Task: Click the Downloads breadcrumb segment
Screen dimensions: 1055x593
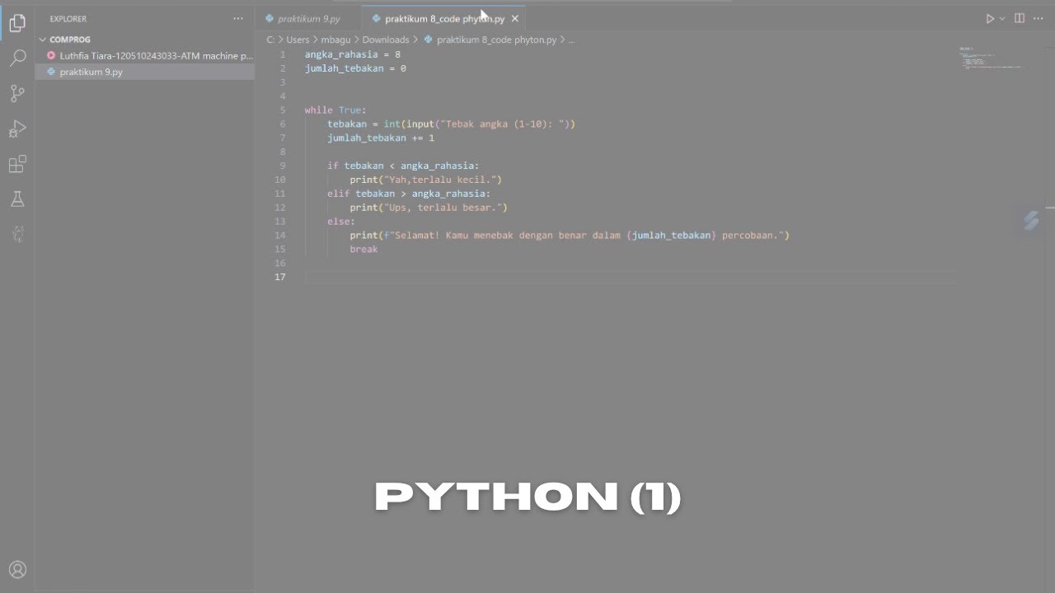Action: (x=386, y=40)
